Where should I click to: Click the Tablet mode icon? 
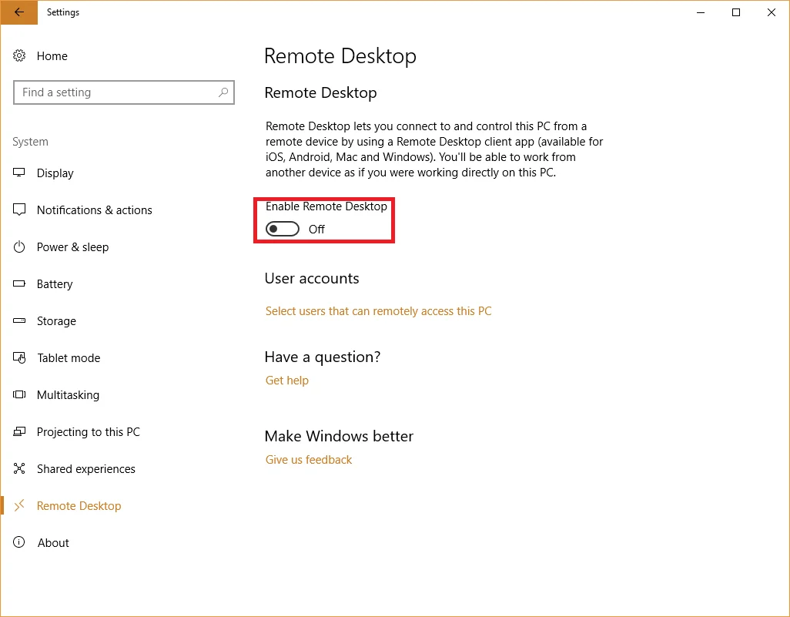pos(19,358)
